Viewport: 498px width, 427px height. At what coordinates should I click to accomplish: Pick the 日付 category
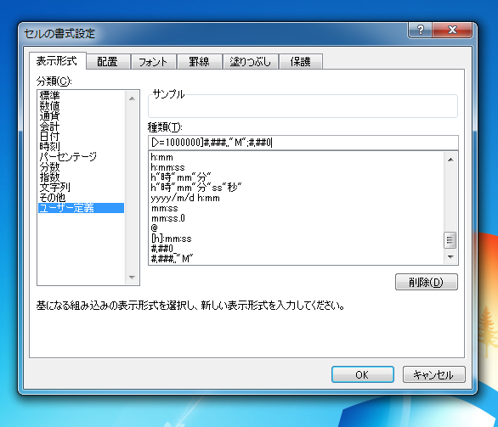tap(81, 136)
